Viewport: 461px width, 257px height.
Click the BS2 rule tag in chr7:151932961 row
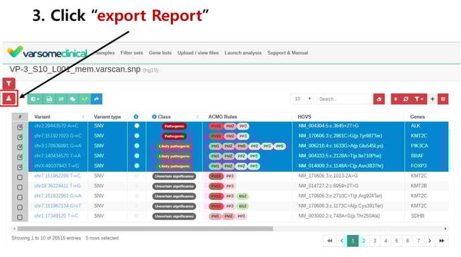(x=243, y=197)
